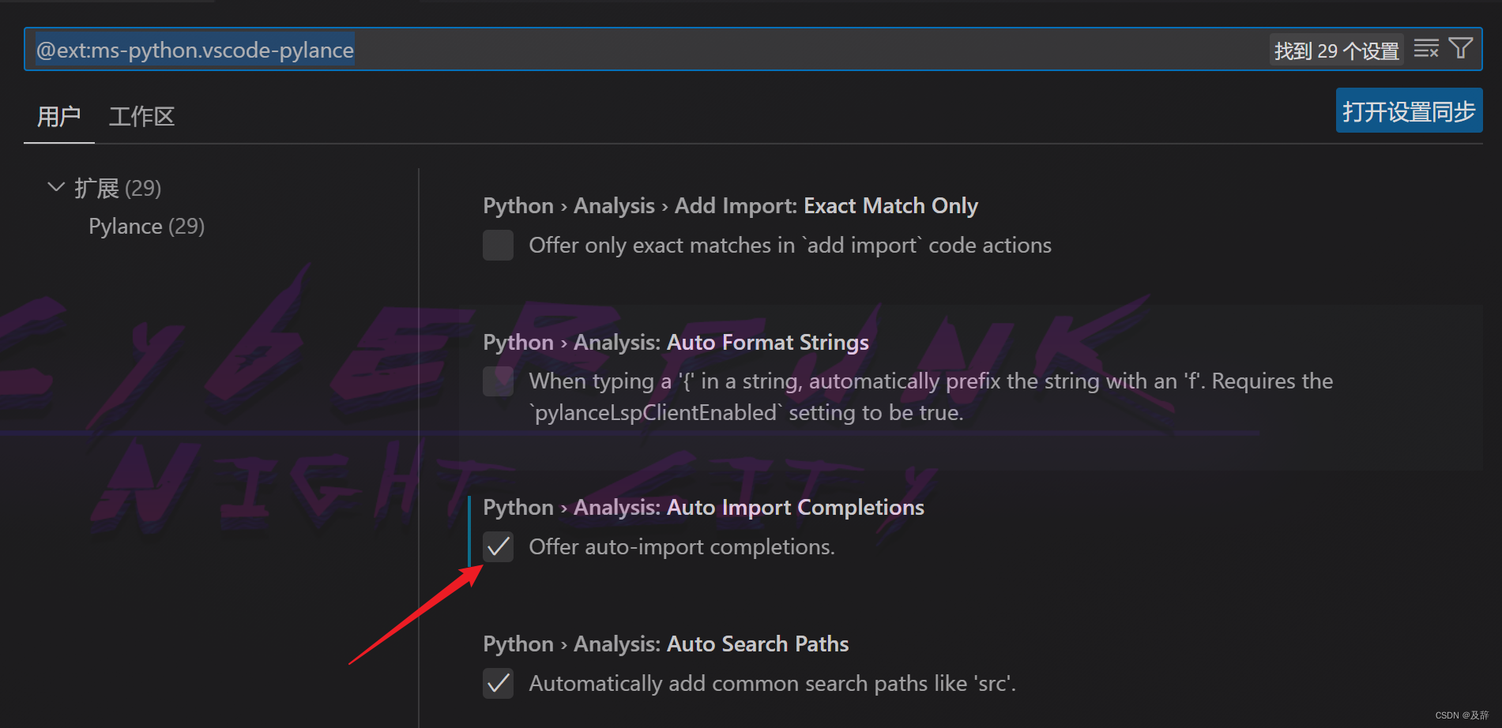
Task: Disable "Auto Import Completions"
Action: 498,546
